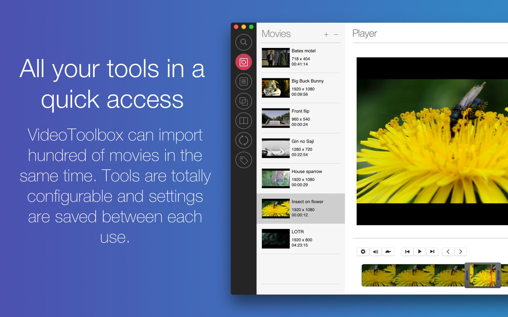508x317 pixels.
Task: Click Insect on flower duration 00:00:12
Action: (299, 215)
